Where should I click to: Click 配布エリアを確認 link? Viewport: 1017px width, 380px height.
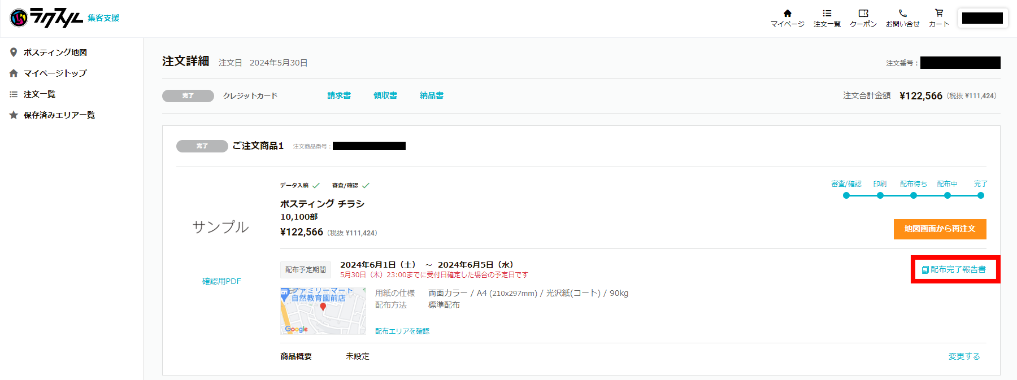(402, 331)
